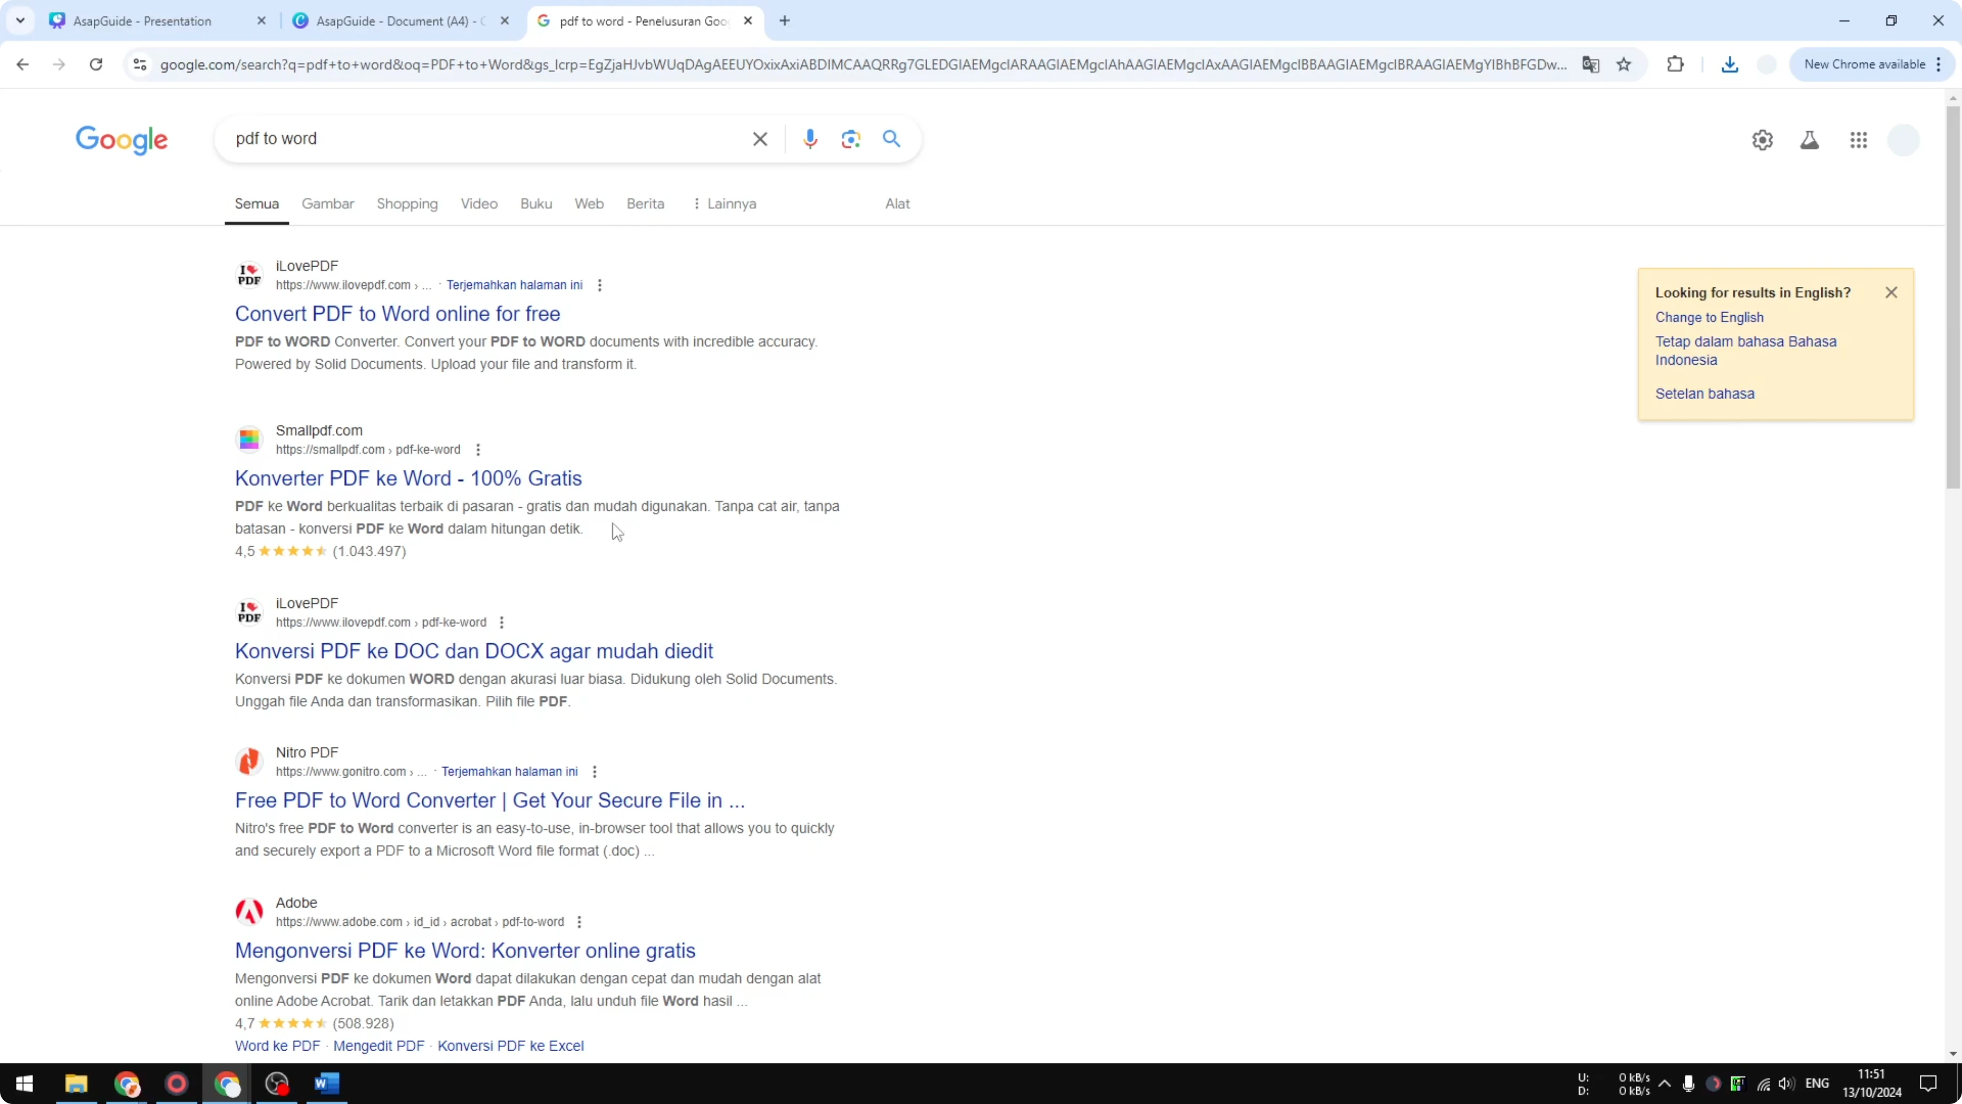
Task: Switch to the AsapGuide - Presentation tab
Action: click(144, 21)
